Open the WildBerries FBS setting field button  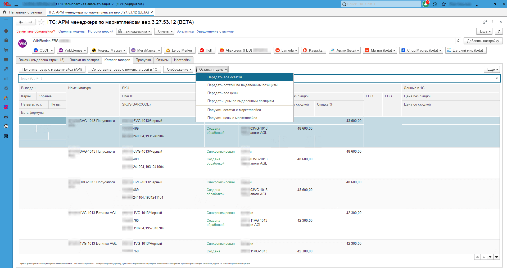[458, 41]
